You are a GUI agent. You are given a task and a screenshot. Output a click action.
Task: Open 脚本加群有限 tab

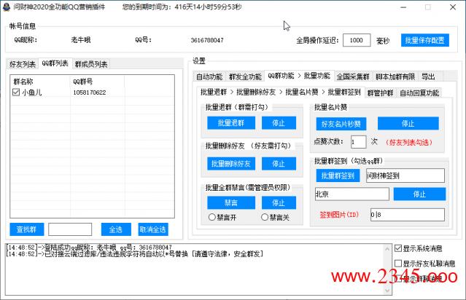[x=395, y=77]
